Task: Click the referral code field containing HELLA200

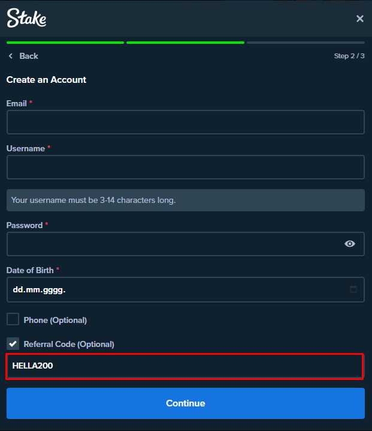Action: click(185, 366)
